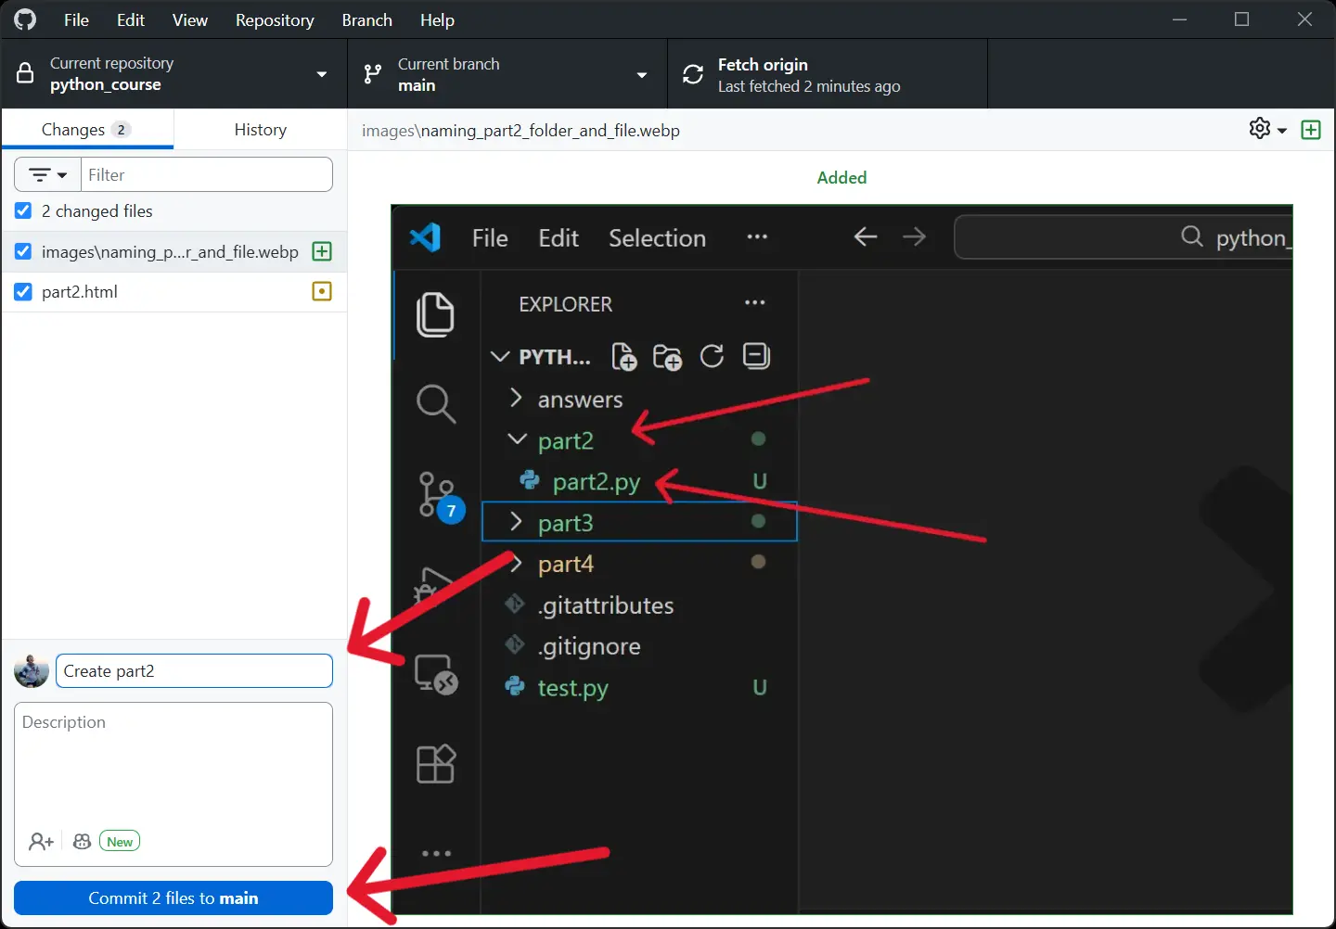Click the green added icon in diff header
Viewport: 1336px width, 929px height.
click(1311, 130)
